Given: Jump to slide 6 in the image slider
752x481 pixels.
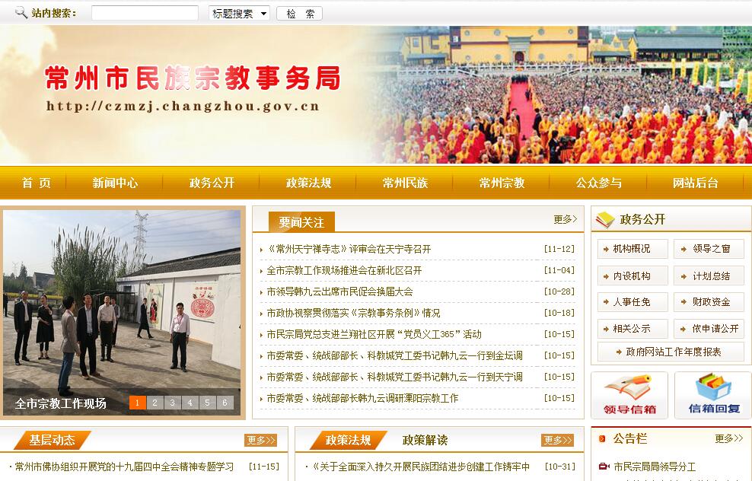Looking at the screenshot, I should pyautogui.click(x=225, y=403).
